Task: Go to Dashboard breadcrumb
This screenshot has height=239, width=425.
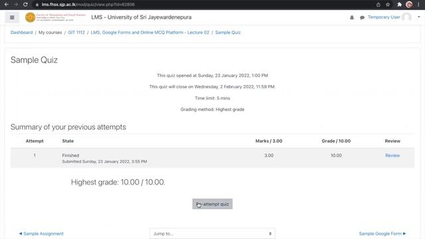Action: (x=21, y=33)
